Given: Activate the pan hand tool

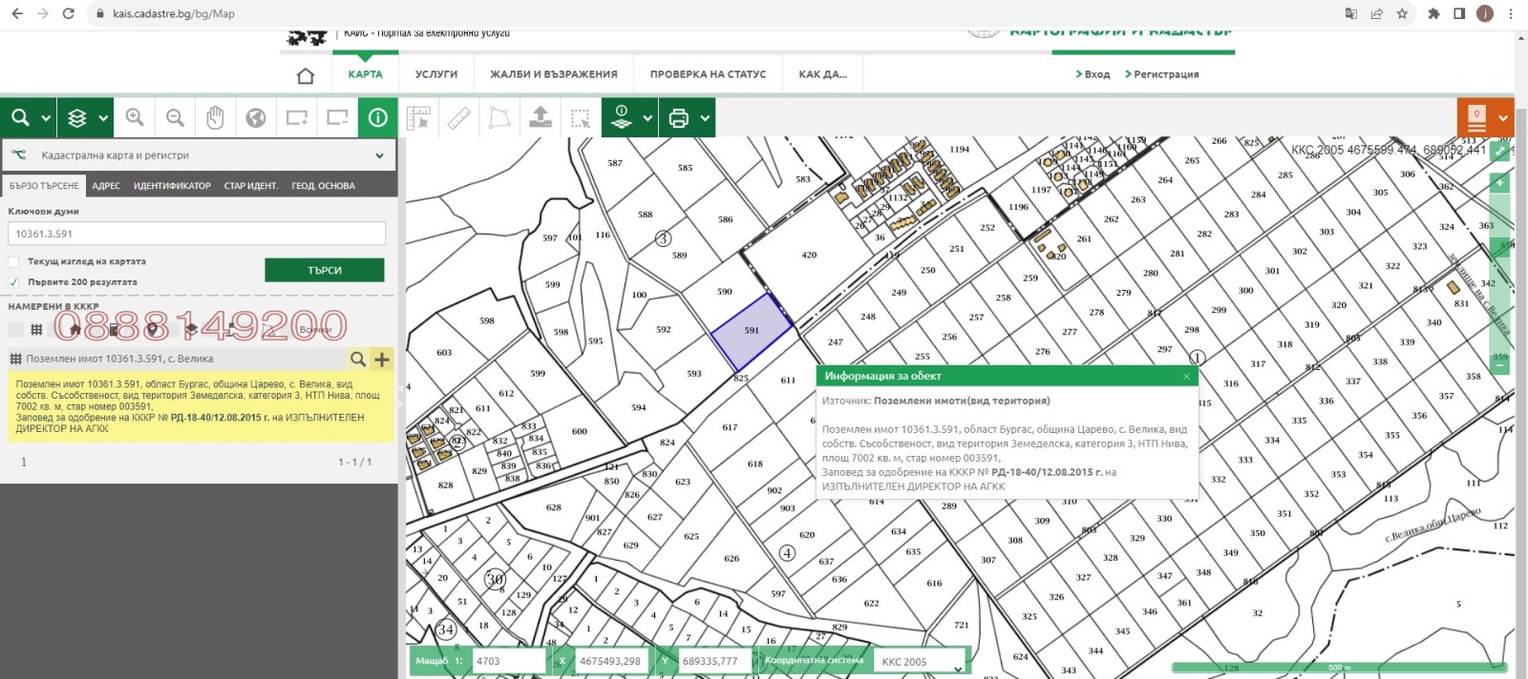Looking at the screenshot, I should click(216, 117).
